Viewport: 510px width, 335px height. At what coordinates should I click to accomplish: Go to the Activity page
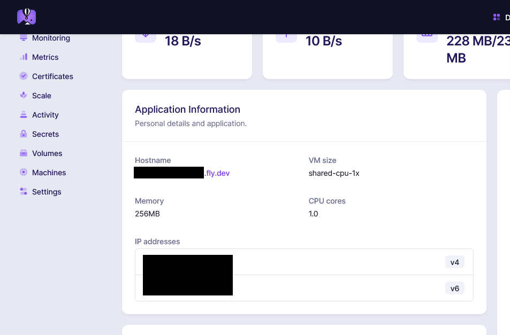(45, 115)
